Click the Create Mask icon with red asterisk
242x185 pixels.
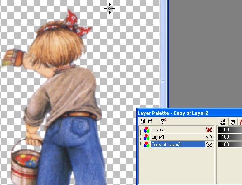point(163,121)
